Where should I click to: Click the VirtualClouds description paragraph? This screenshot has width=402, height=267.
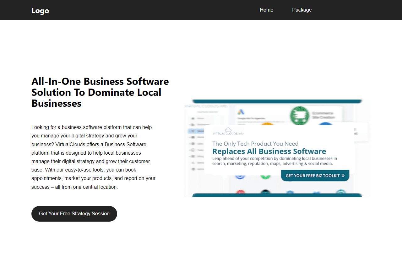(x=94, y=157)
